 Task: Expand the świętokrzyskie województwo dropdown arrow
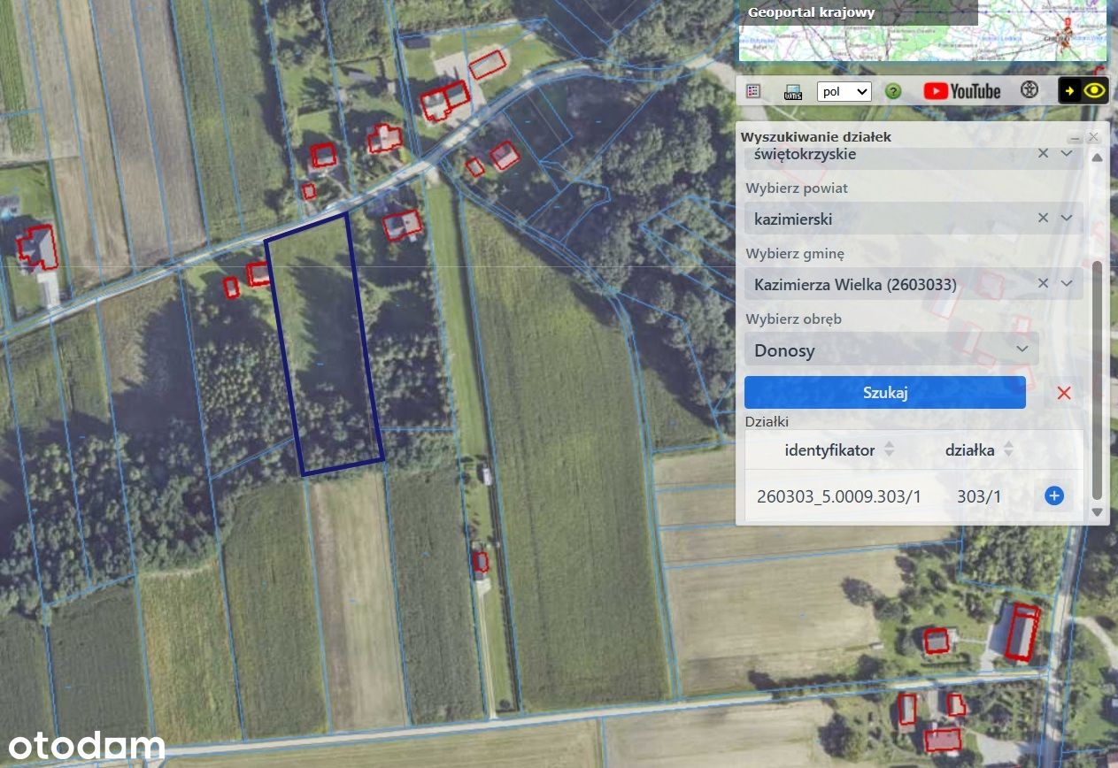coord(1067,153)
